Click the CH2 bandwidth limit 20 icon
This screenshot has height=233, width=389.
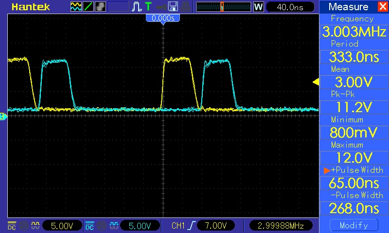coord(102,226)
